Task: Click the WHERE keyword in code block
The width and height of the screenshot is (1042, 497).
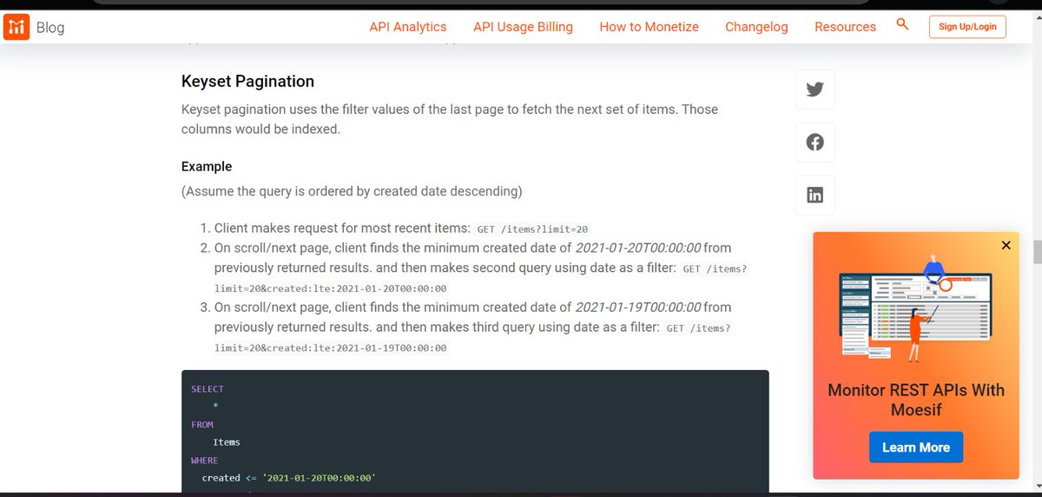Action: click(x=205, y=461)
